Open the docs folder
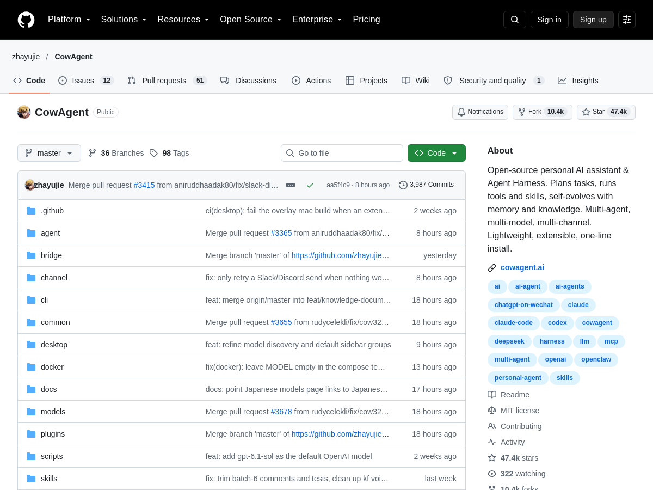The width and height of the screenshot is (653, 490). click(x=49, y=389)
